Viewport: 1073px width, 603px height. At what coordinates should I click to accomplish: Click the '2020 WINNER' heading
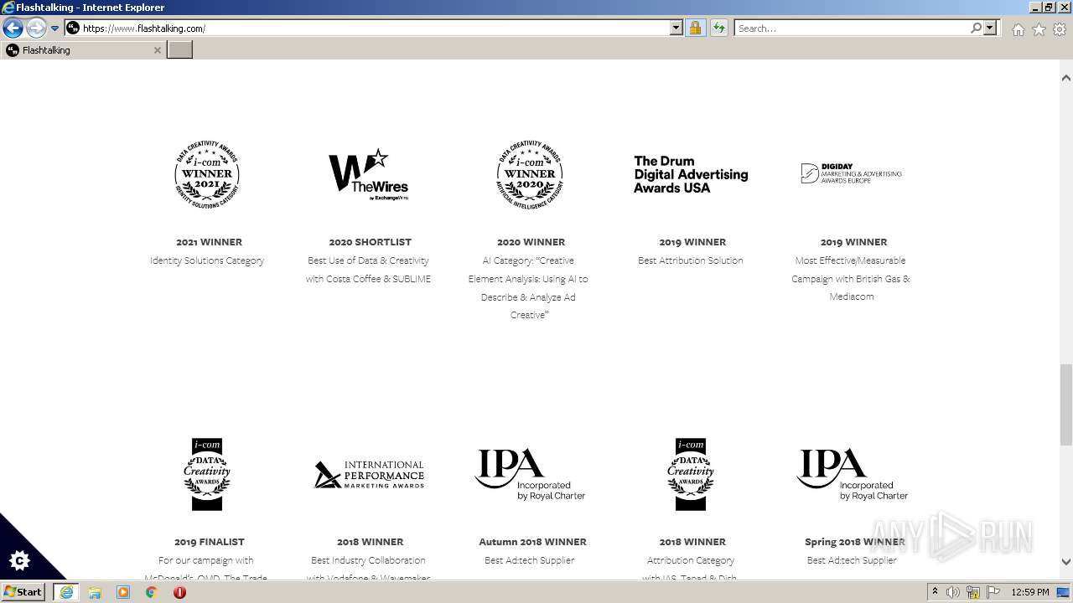(531, 242)
